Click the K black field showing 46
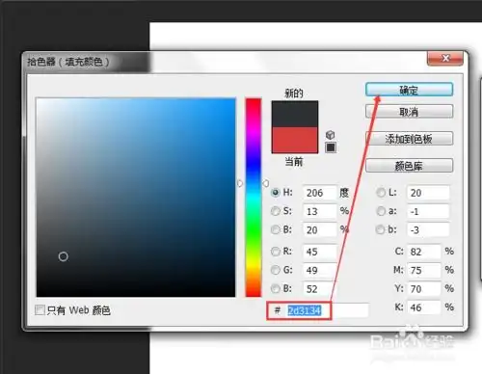Viewport: 482px width, 374px height. [x=424, y=307]
